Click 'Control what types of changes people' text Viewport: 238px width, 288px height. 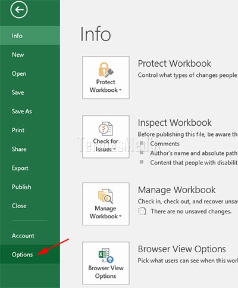tap(187, 75)
